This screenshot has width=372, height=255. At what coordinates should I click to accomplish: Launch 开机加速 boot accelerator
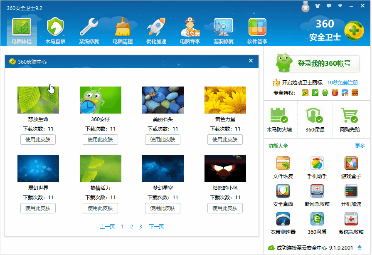pyautogui.click(x=351, y=196)
